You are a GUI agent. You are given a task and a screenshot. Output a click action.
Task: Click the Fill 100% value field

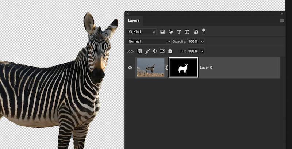(193, 51)
